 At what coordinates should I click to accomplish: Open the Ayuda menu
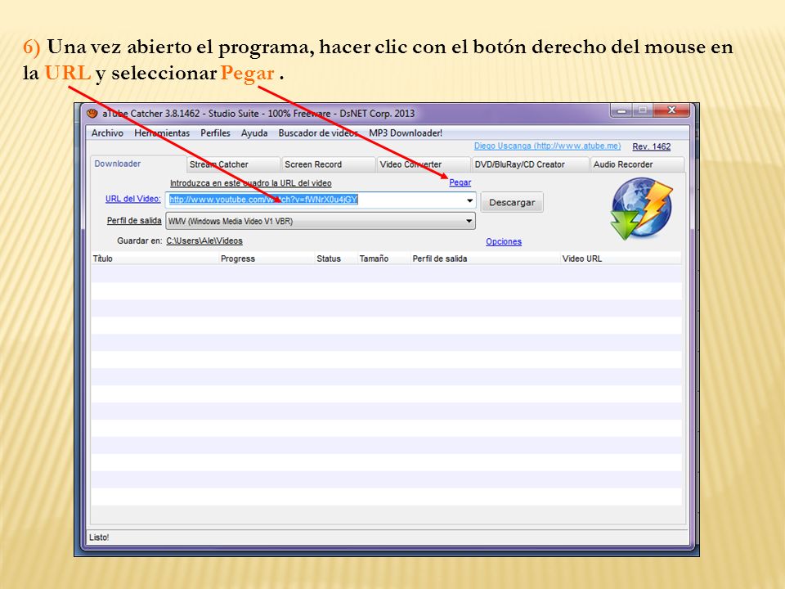[x=254, y=133]
